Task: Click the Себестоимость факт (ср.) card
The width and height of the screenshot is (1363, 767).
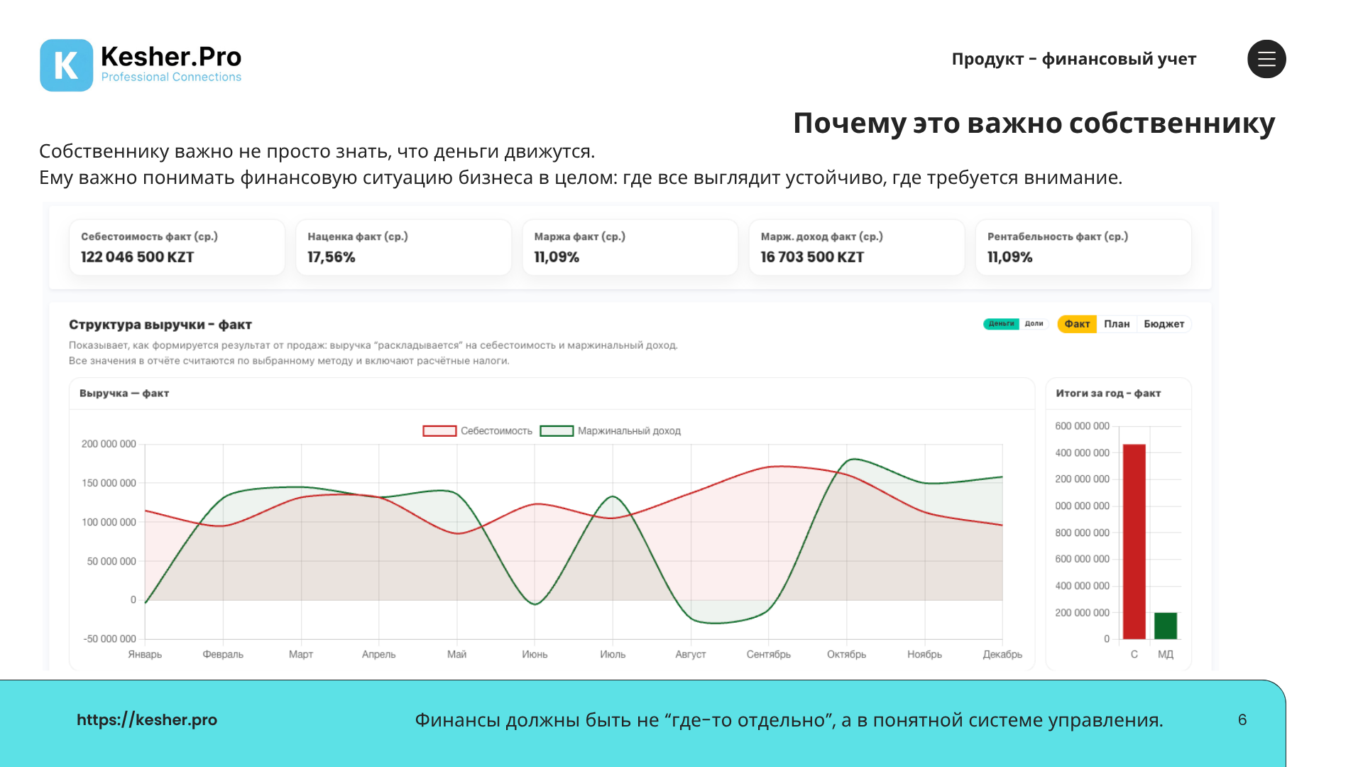Action: (177, 247)
